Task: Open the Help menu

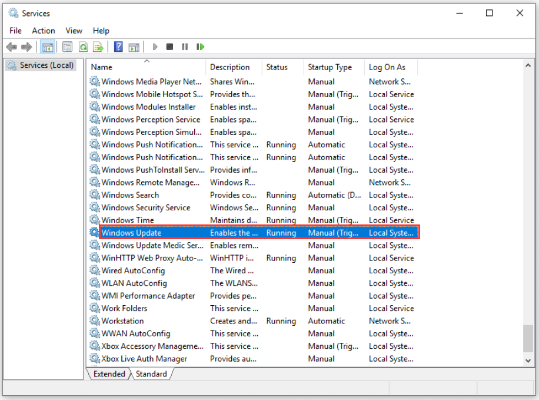Action: 101,31
